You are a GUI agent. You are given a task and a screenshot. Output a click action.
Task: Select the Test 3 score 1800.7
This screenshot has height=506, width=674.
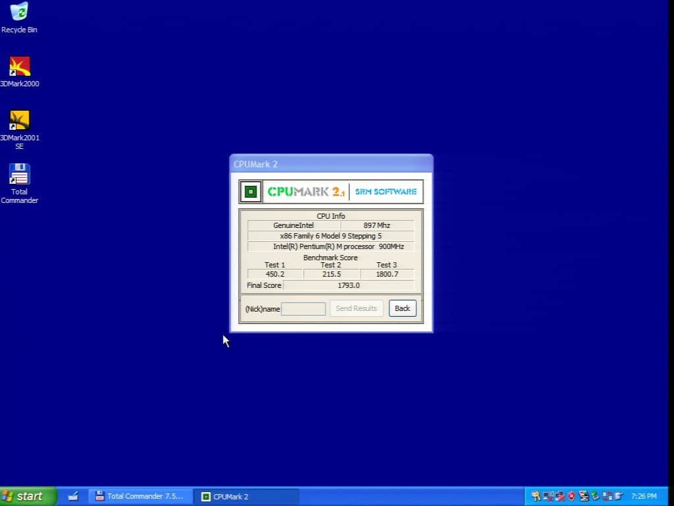point(387,274)
